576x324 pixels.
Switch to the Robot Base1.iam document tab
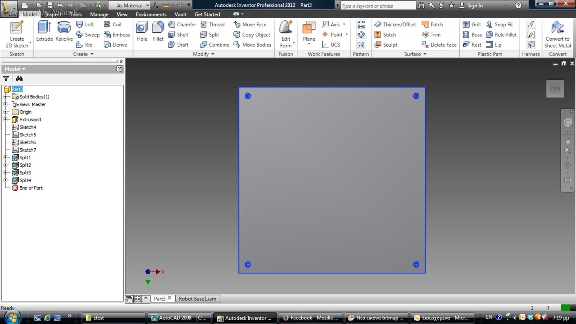pos(197,299)
